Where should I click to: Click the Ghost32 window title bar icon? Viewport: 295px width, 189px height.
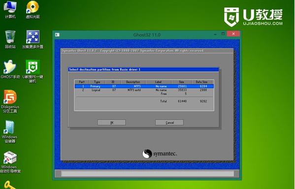point(58,34)
